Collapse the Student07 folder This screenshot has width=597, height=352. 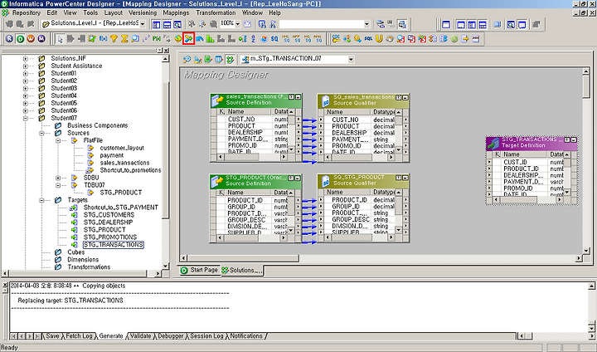(x=25, y=118)
